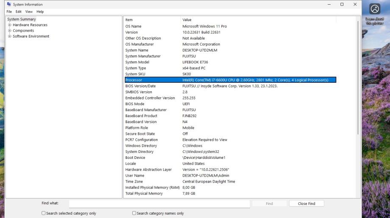The image size is (390, 218).
Task: Select the Boot Device row
Action: pyautogui.click(x=230, y=158)
